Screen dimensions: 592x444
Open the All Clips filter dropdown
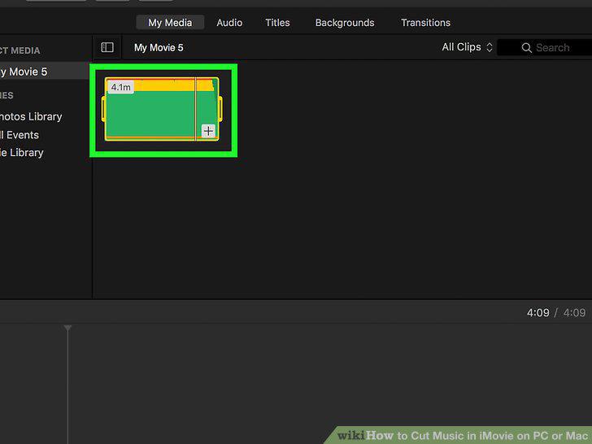pyautogui.click(x=467, y=47)
